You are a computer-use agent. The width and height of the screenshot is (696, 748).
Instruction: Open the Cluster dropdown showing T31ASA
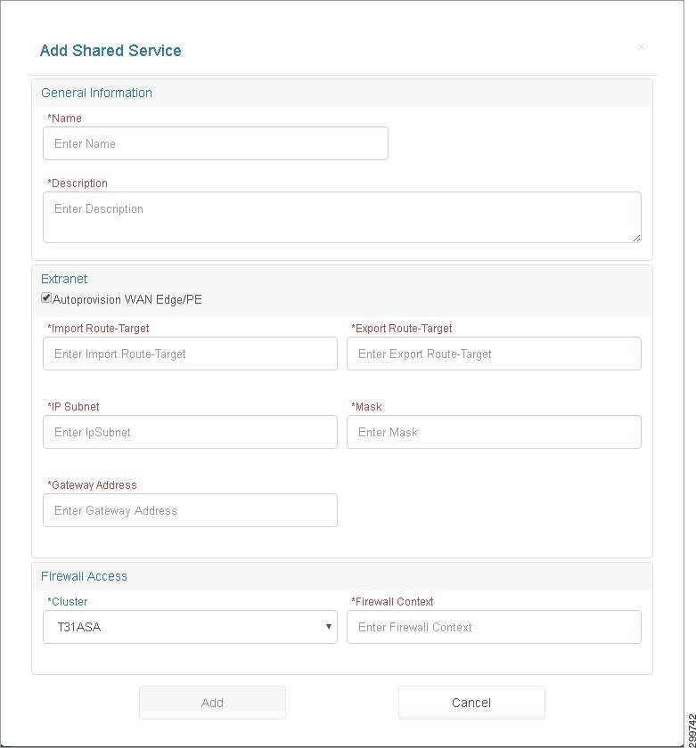pyautogui.click(x=190, y=627)
